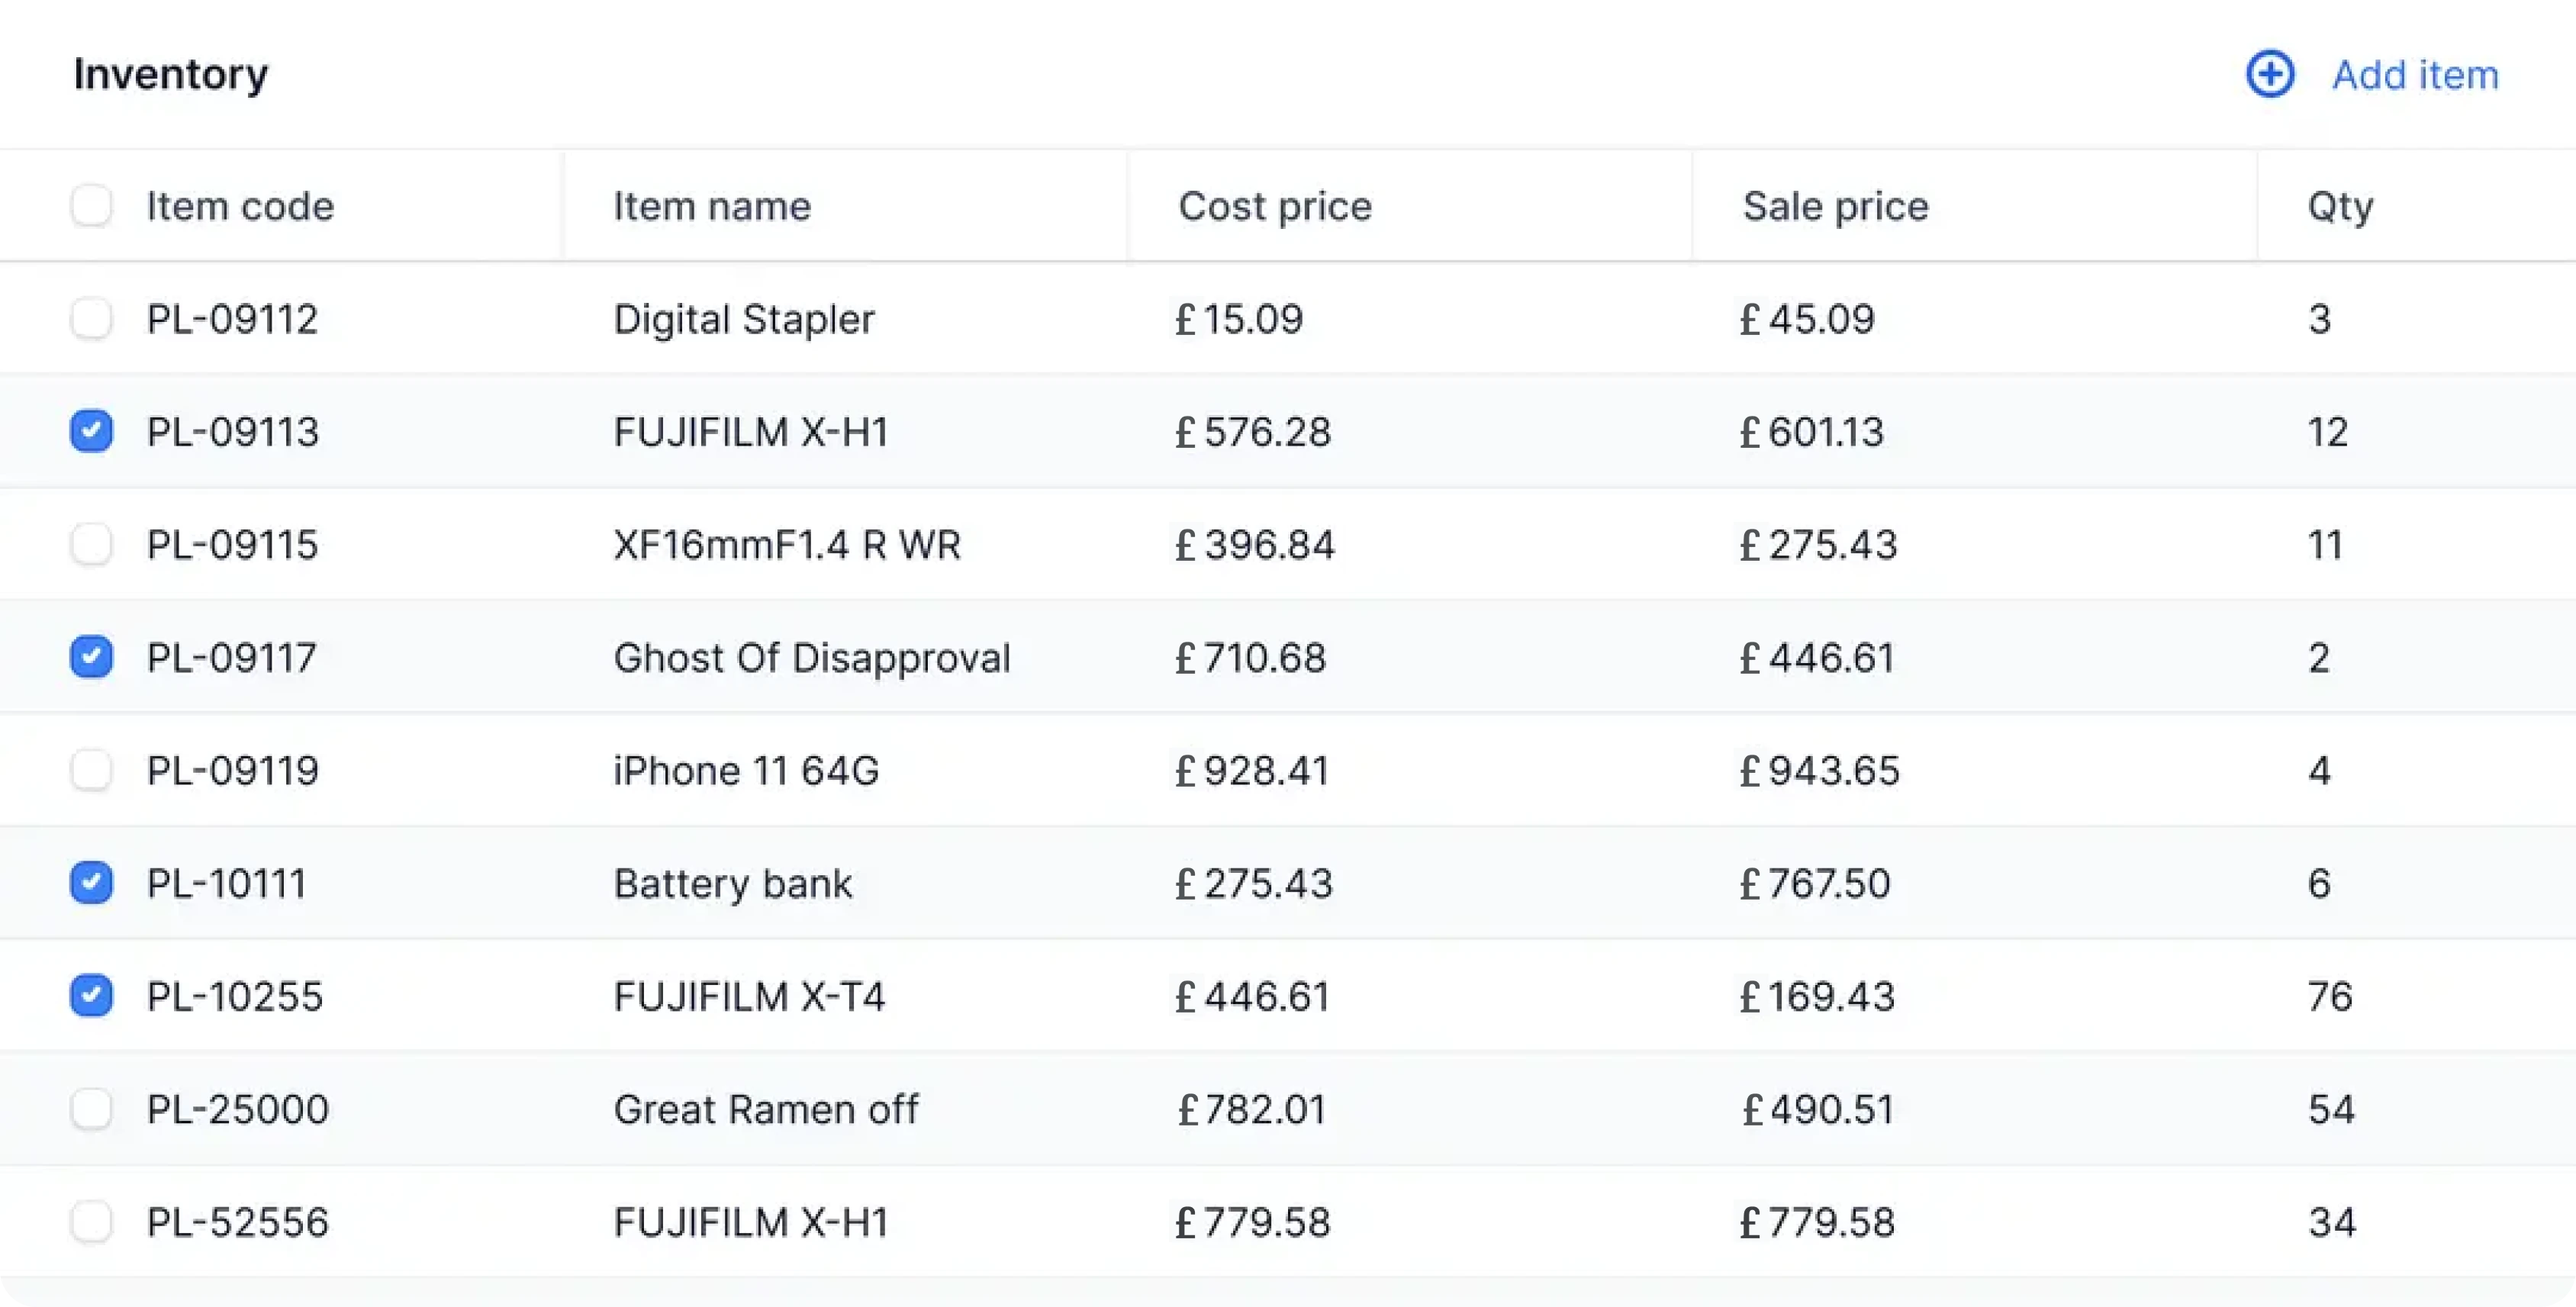Click the Item name column header
Image resolution: width=2576 pixels, height=1307 pixels.
pyautogui.click(x=712, y=206)
